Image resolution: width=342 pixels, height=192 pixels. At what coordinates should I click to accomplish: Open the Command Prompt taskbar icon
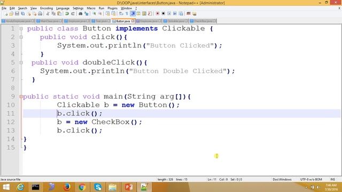click(36, 187)
